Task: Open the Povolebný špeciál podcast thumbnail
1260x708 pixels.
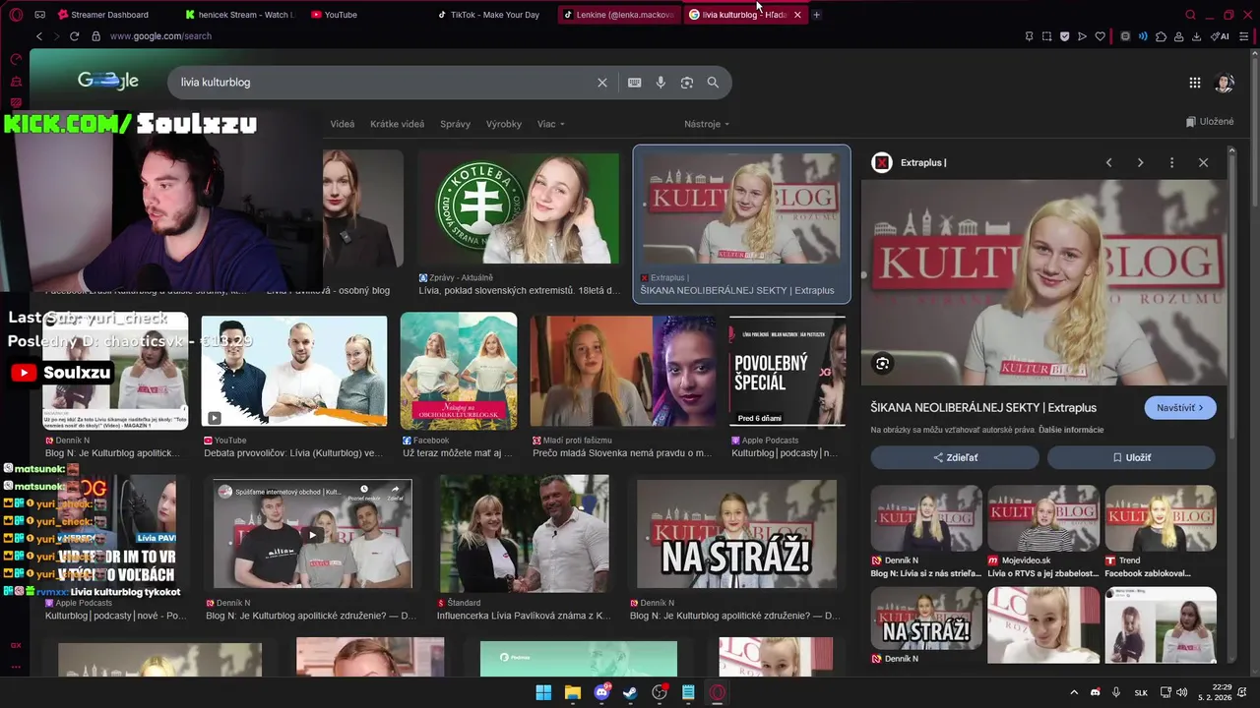Action: pos(787,371)
